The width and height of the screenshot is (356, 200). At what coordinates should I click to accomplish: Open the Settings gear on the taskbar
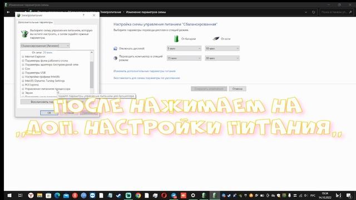193,196
